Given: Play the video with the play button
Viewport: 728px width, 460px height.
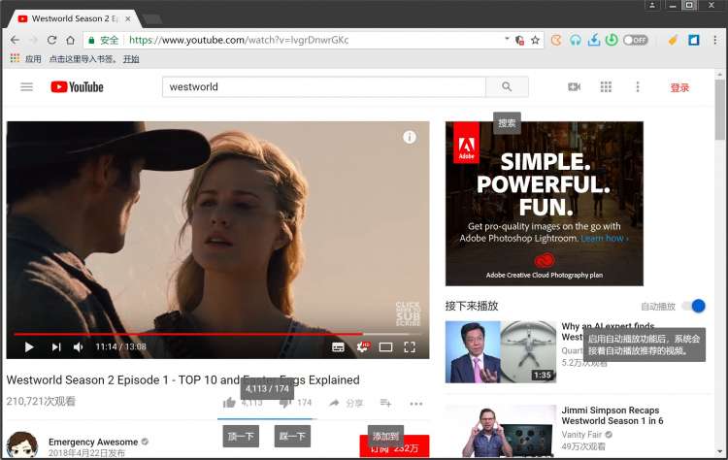Looking at the screenshot, I should pos(29,346).
